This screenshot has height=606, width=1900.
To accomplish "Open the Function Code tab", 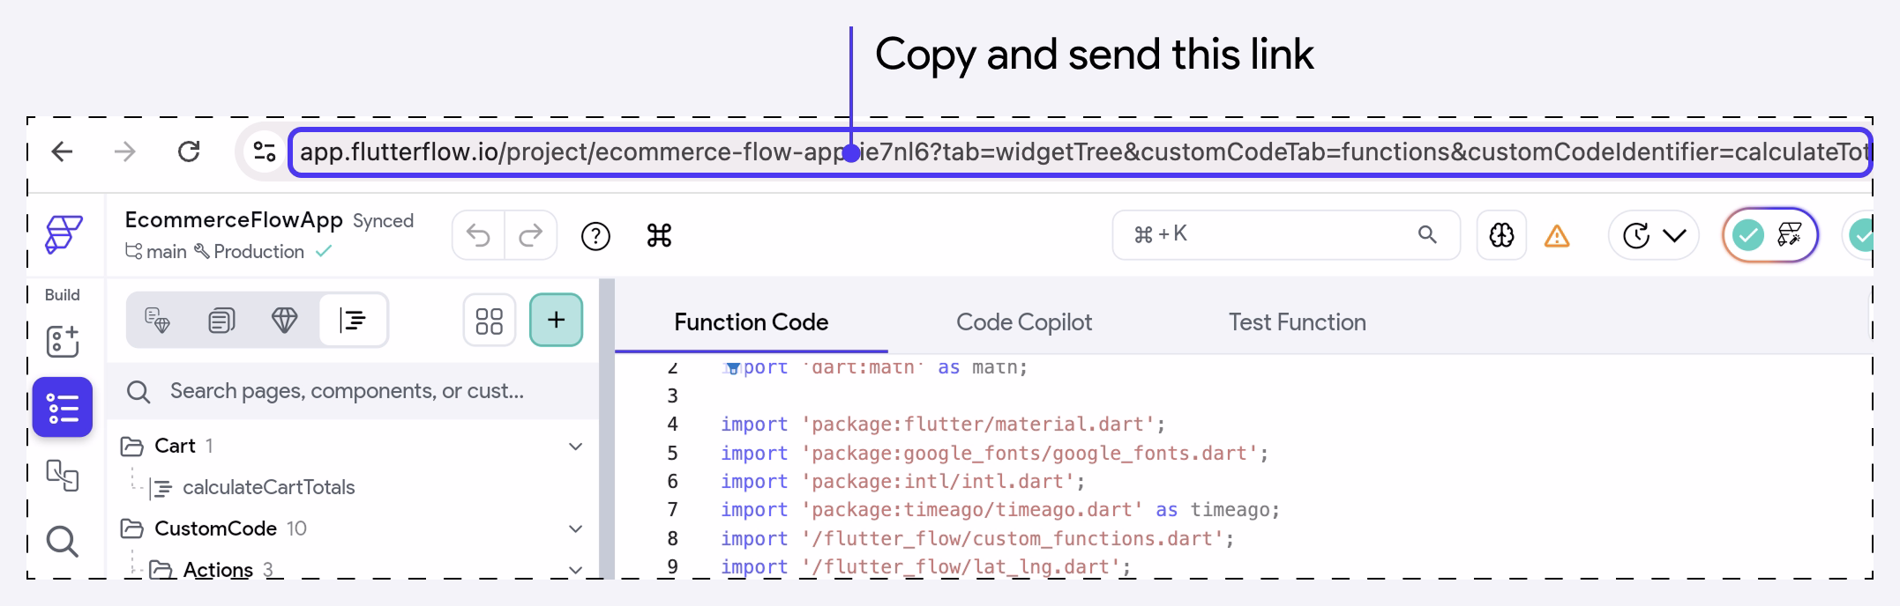I will click(x=751, y=322).
